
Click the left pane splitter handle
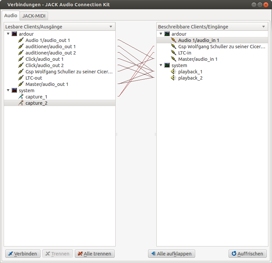point(117,134)
